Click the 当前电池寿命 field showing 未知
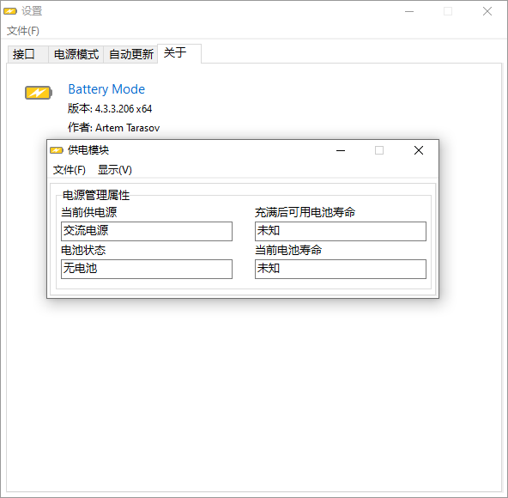The image size is (508, 498). click(x=341, y=269)
